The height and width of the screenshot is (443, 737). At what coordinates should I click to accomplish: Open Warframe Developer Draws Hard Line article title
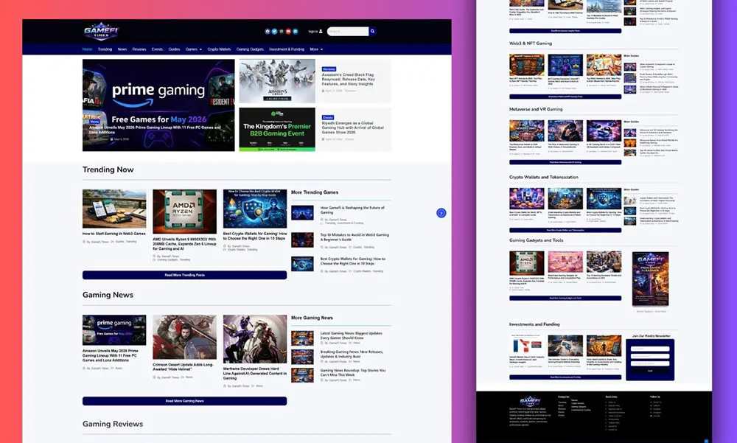pos(255,374)
